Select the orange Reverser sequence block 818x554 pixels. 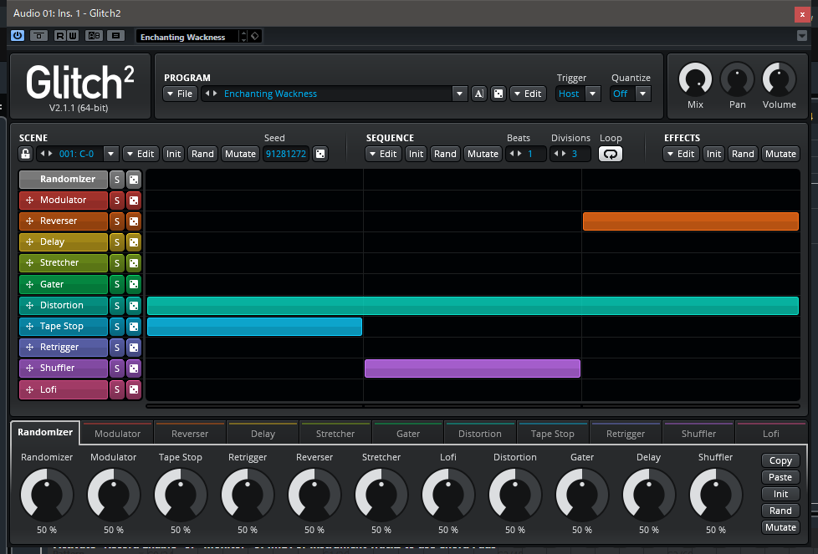pos(691,221)
